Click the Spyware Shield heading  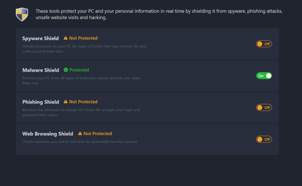click(x=40, y=39)
